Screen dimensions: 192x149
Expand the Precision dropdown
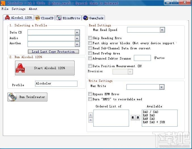click(130, 72)
